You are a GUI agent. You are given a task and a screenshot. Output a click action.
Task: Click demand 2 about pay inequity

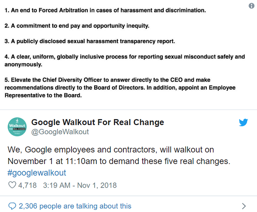coord(77,26)
